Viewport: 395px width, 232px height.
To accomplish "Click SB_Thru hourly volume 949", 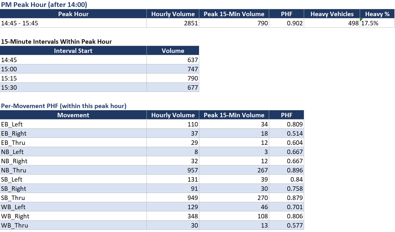I will [x=173, y=198].
